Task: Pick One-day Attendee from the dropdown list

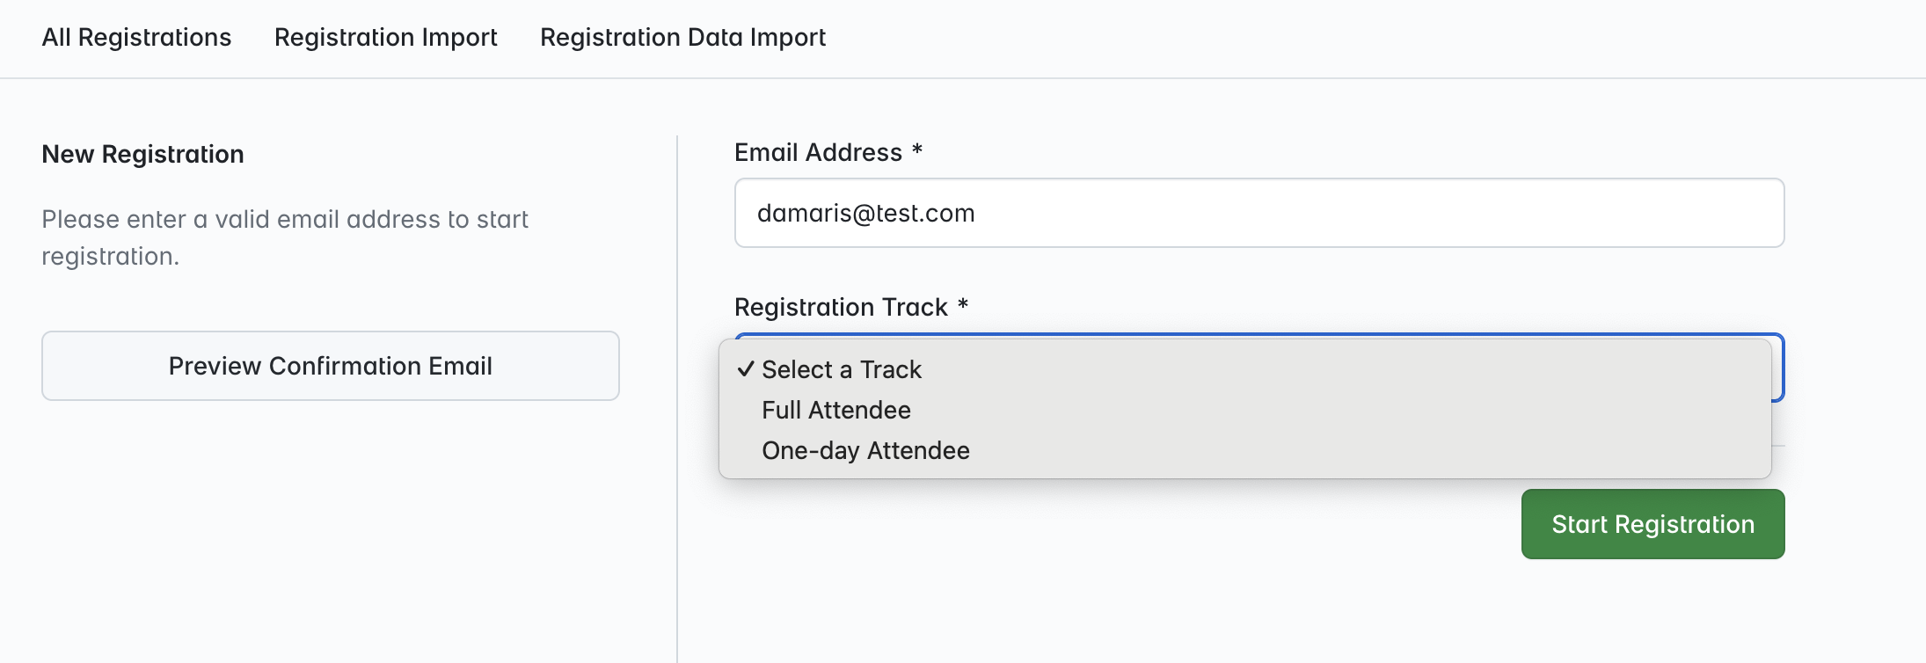Action: coord(865,450)
